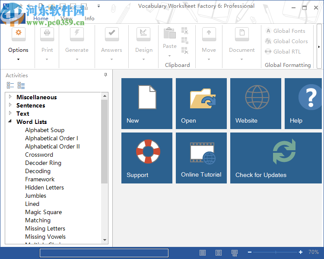Click the Check for Updates tile
324x259 pixels.
(x=276, y=158)
